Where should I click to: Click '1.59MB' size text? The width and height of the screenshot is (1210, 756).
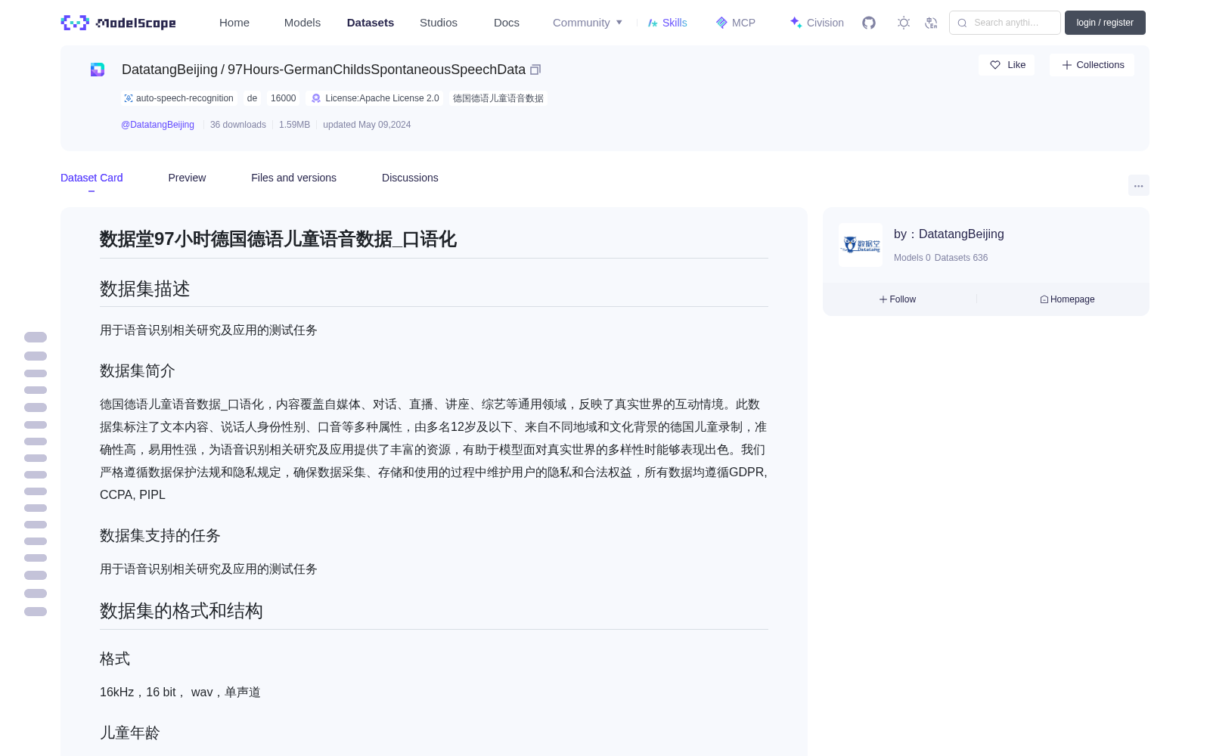point(294,125)
